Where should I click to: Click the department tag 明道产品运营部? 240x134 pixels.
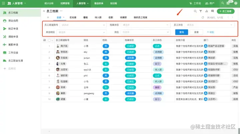pos(214,46)
